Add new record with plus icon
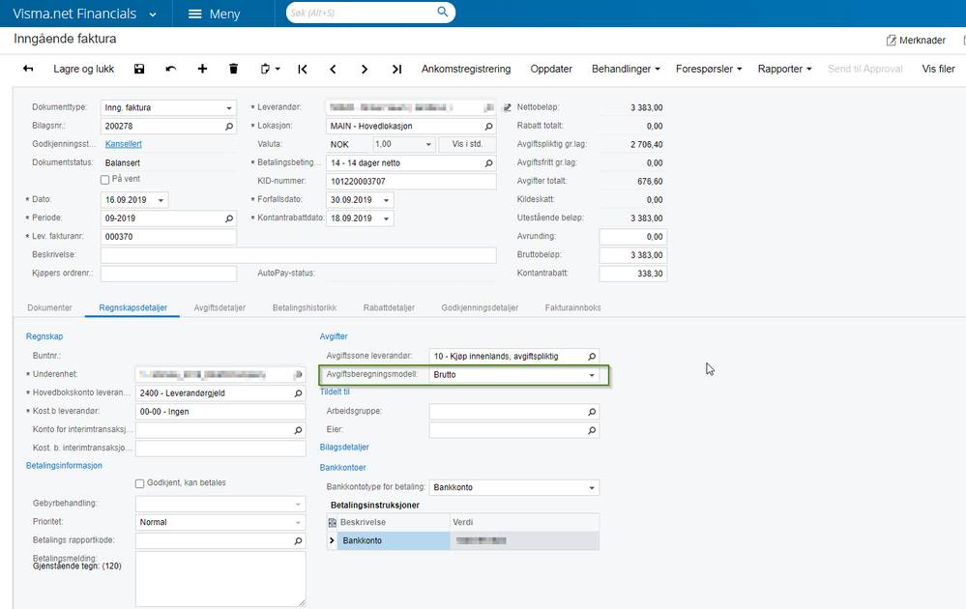Viewport: 966px width, 609px height. 202,70
